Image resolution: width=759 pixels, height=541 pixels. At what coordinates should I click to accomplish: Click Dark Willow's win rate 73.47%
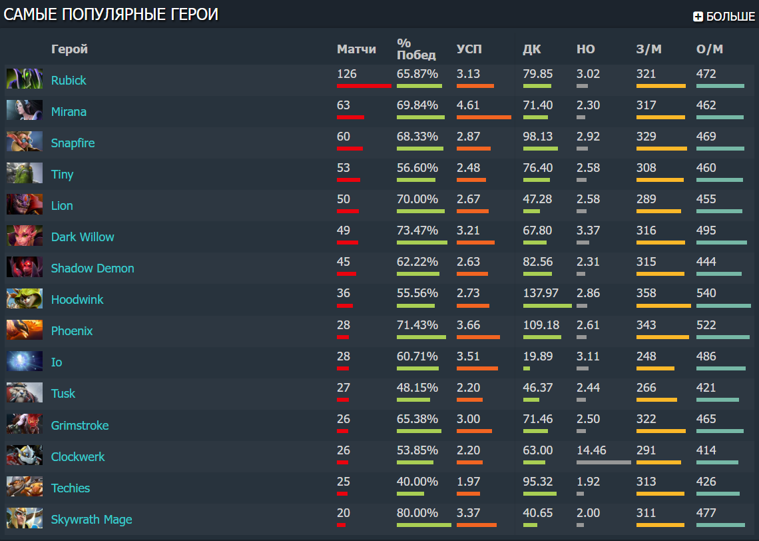(x=417, y=231)
